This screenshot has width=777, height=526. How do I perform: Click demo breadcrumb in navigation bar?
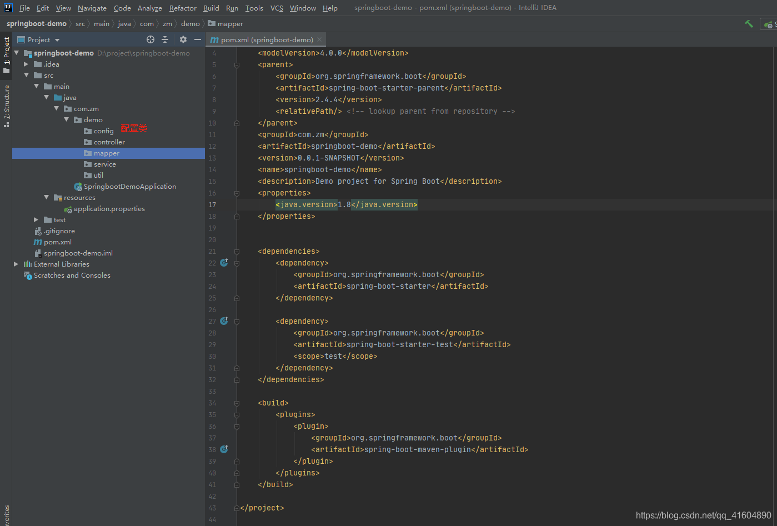point(191,24)
